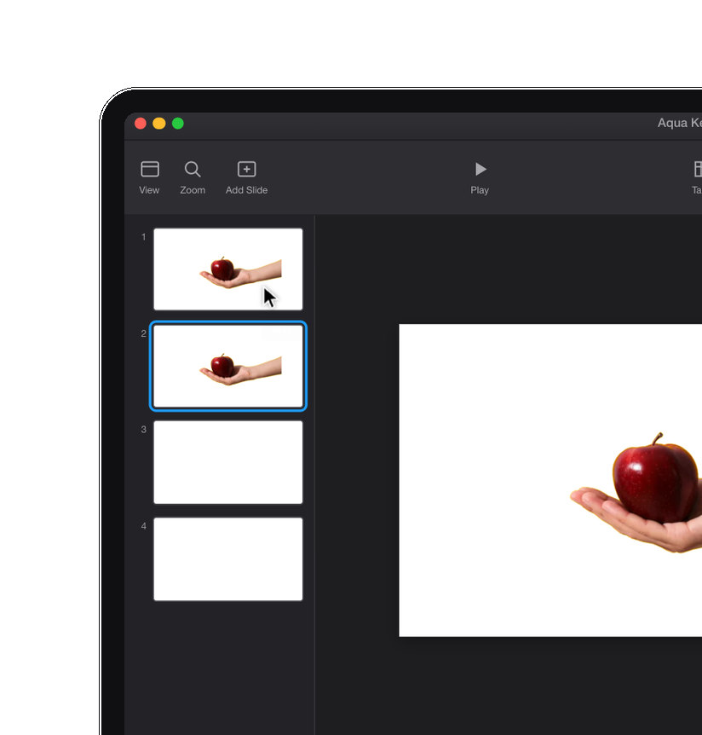This screenshot has height=735, width=702.
Task: Select blank slide 3 thumbnail
Action: point(228,462)
